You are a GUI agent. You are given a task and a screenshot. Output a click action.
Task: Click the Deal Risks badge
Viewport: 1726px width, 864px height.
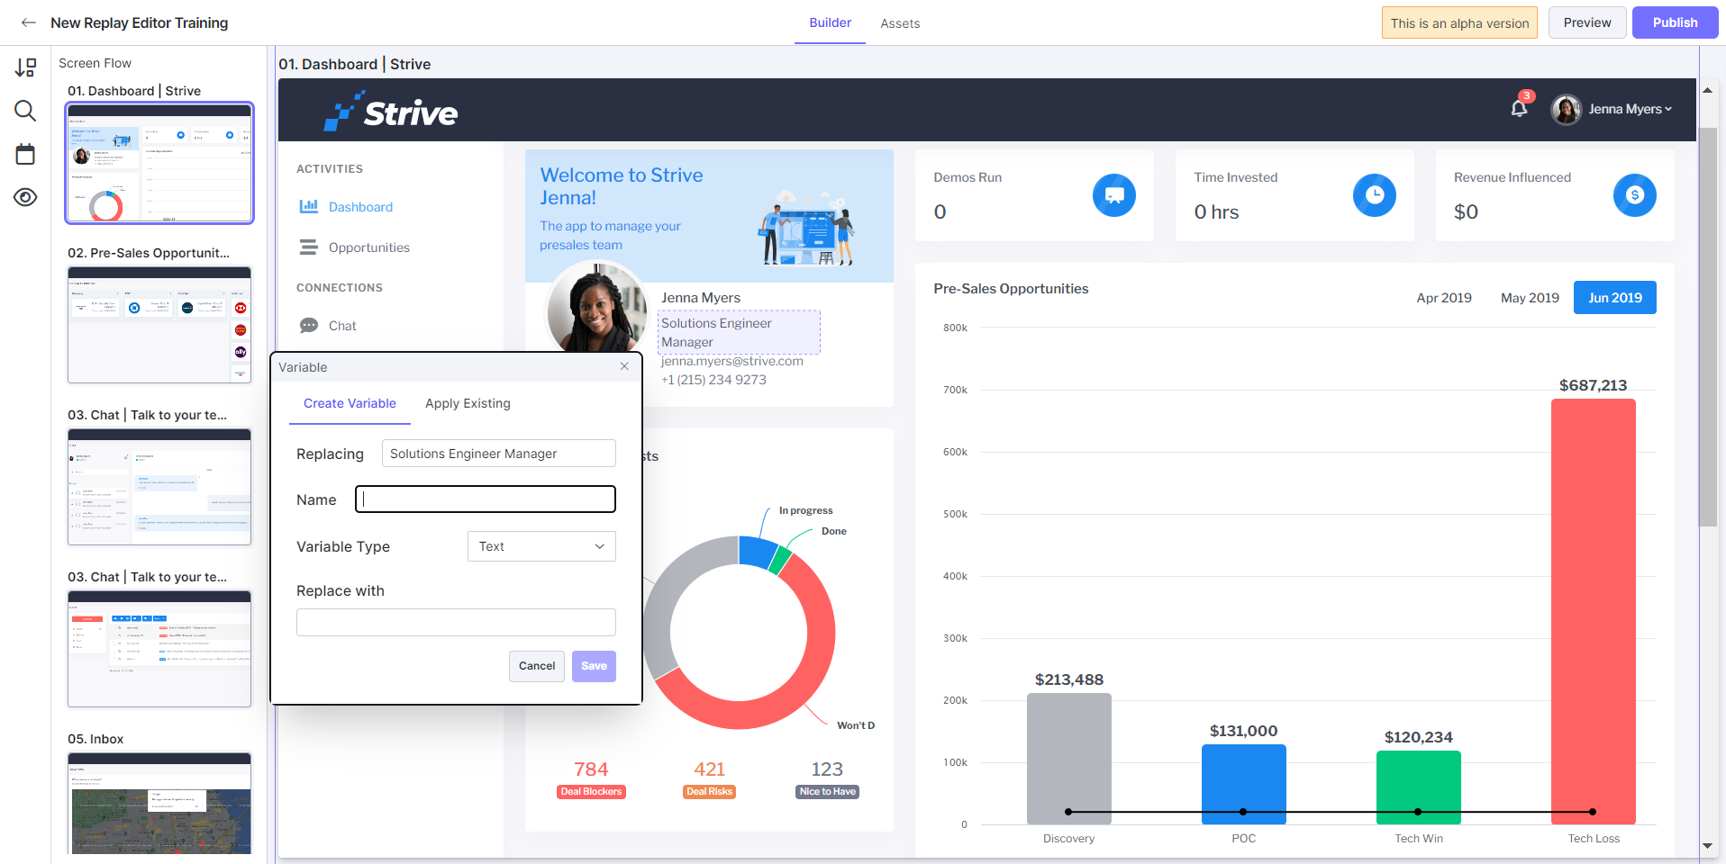click(x=710, y=792)
